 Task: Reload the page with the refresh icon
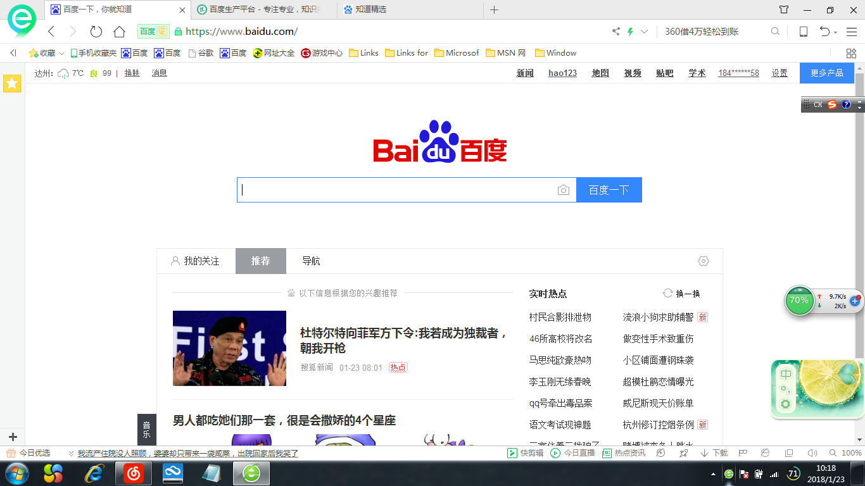pos(96,32)
